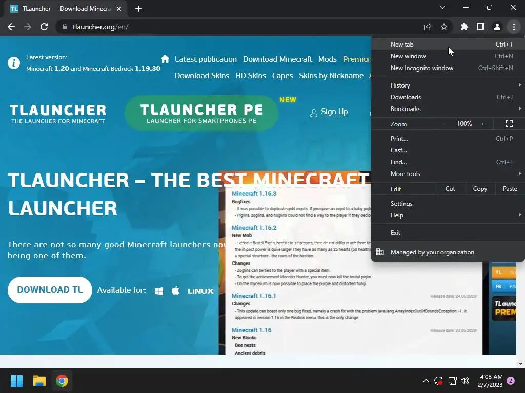Image resolution: width=525 pixels, height=393 pixels.
Task: Click the page scrollbar down arrow
Action: (520, 364)
